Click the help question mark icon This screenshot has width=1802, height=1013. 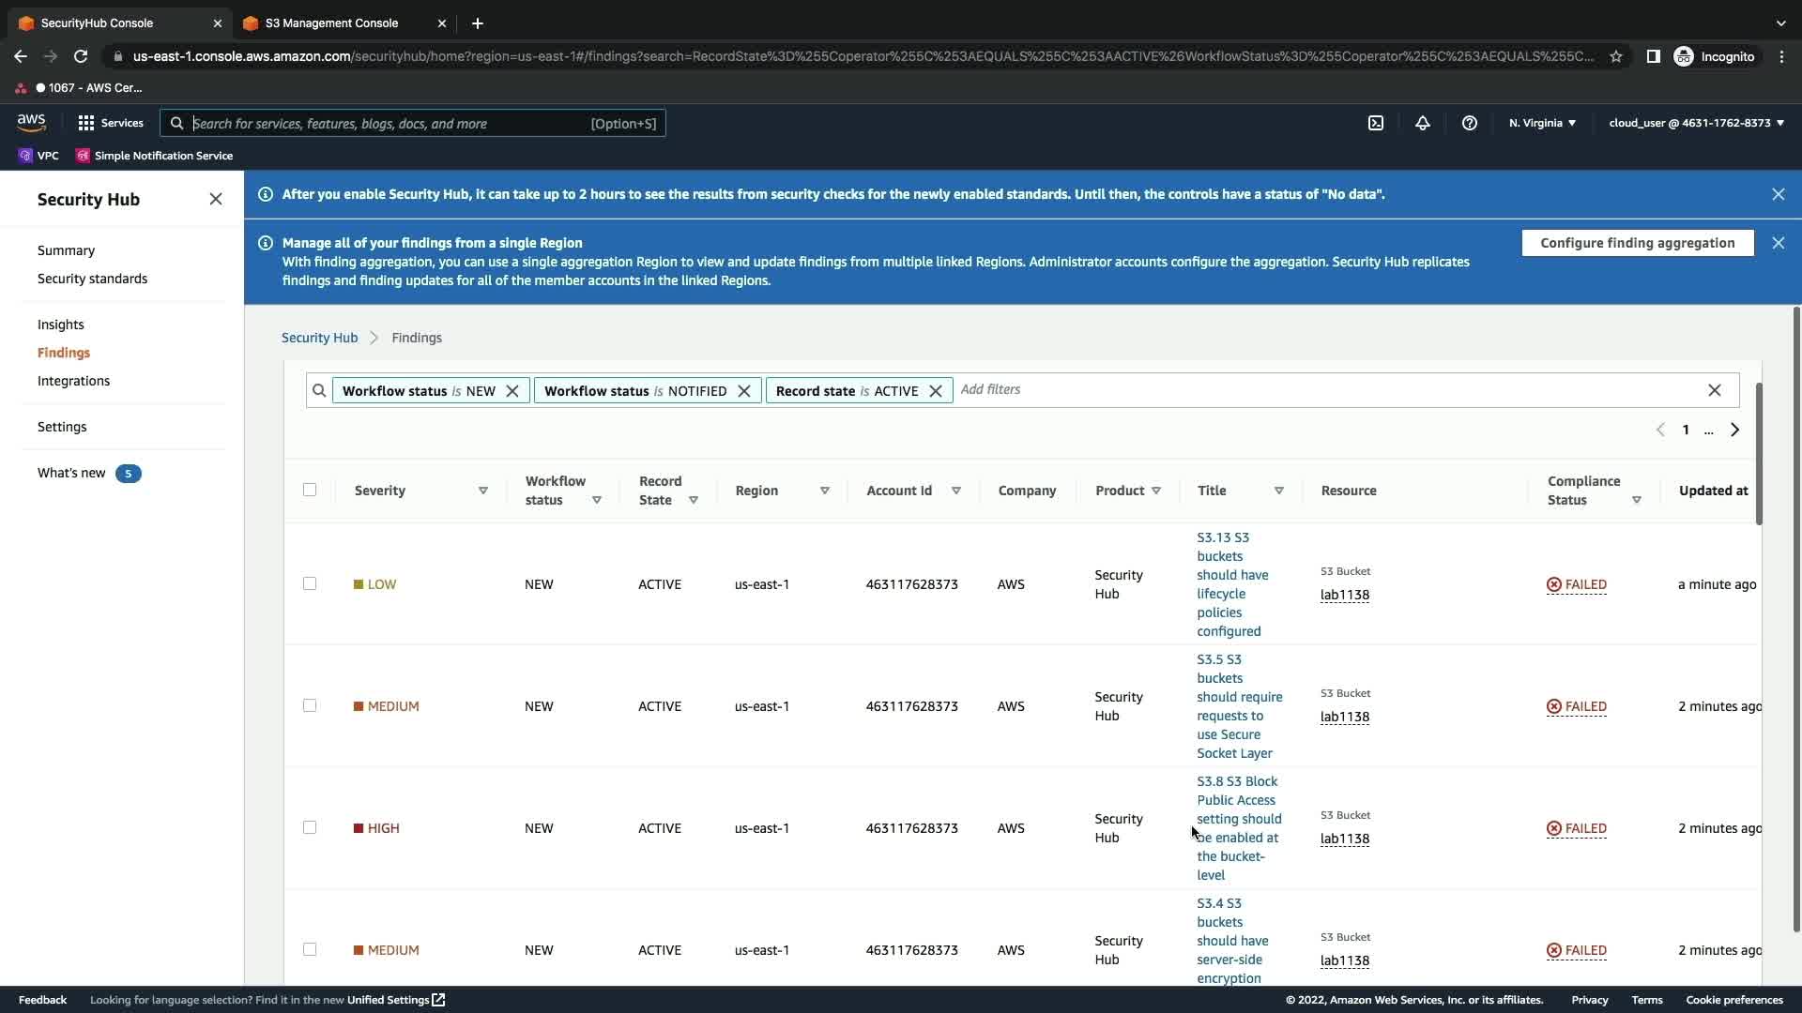(1470, 123)
